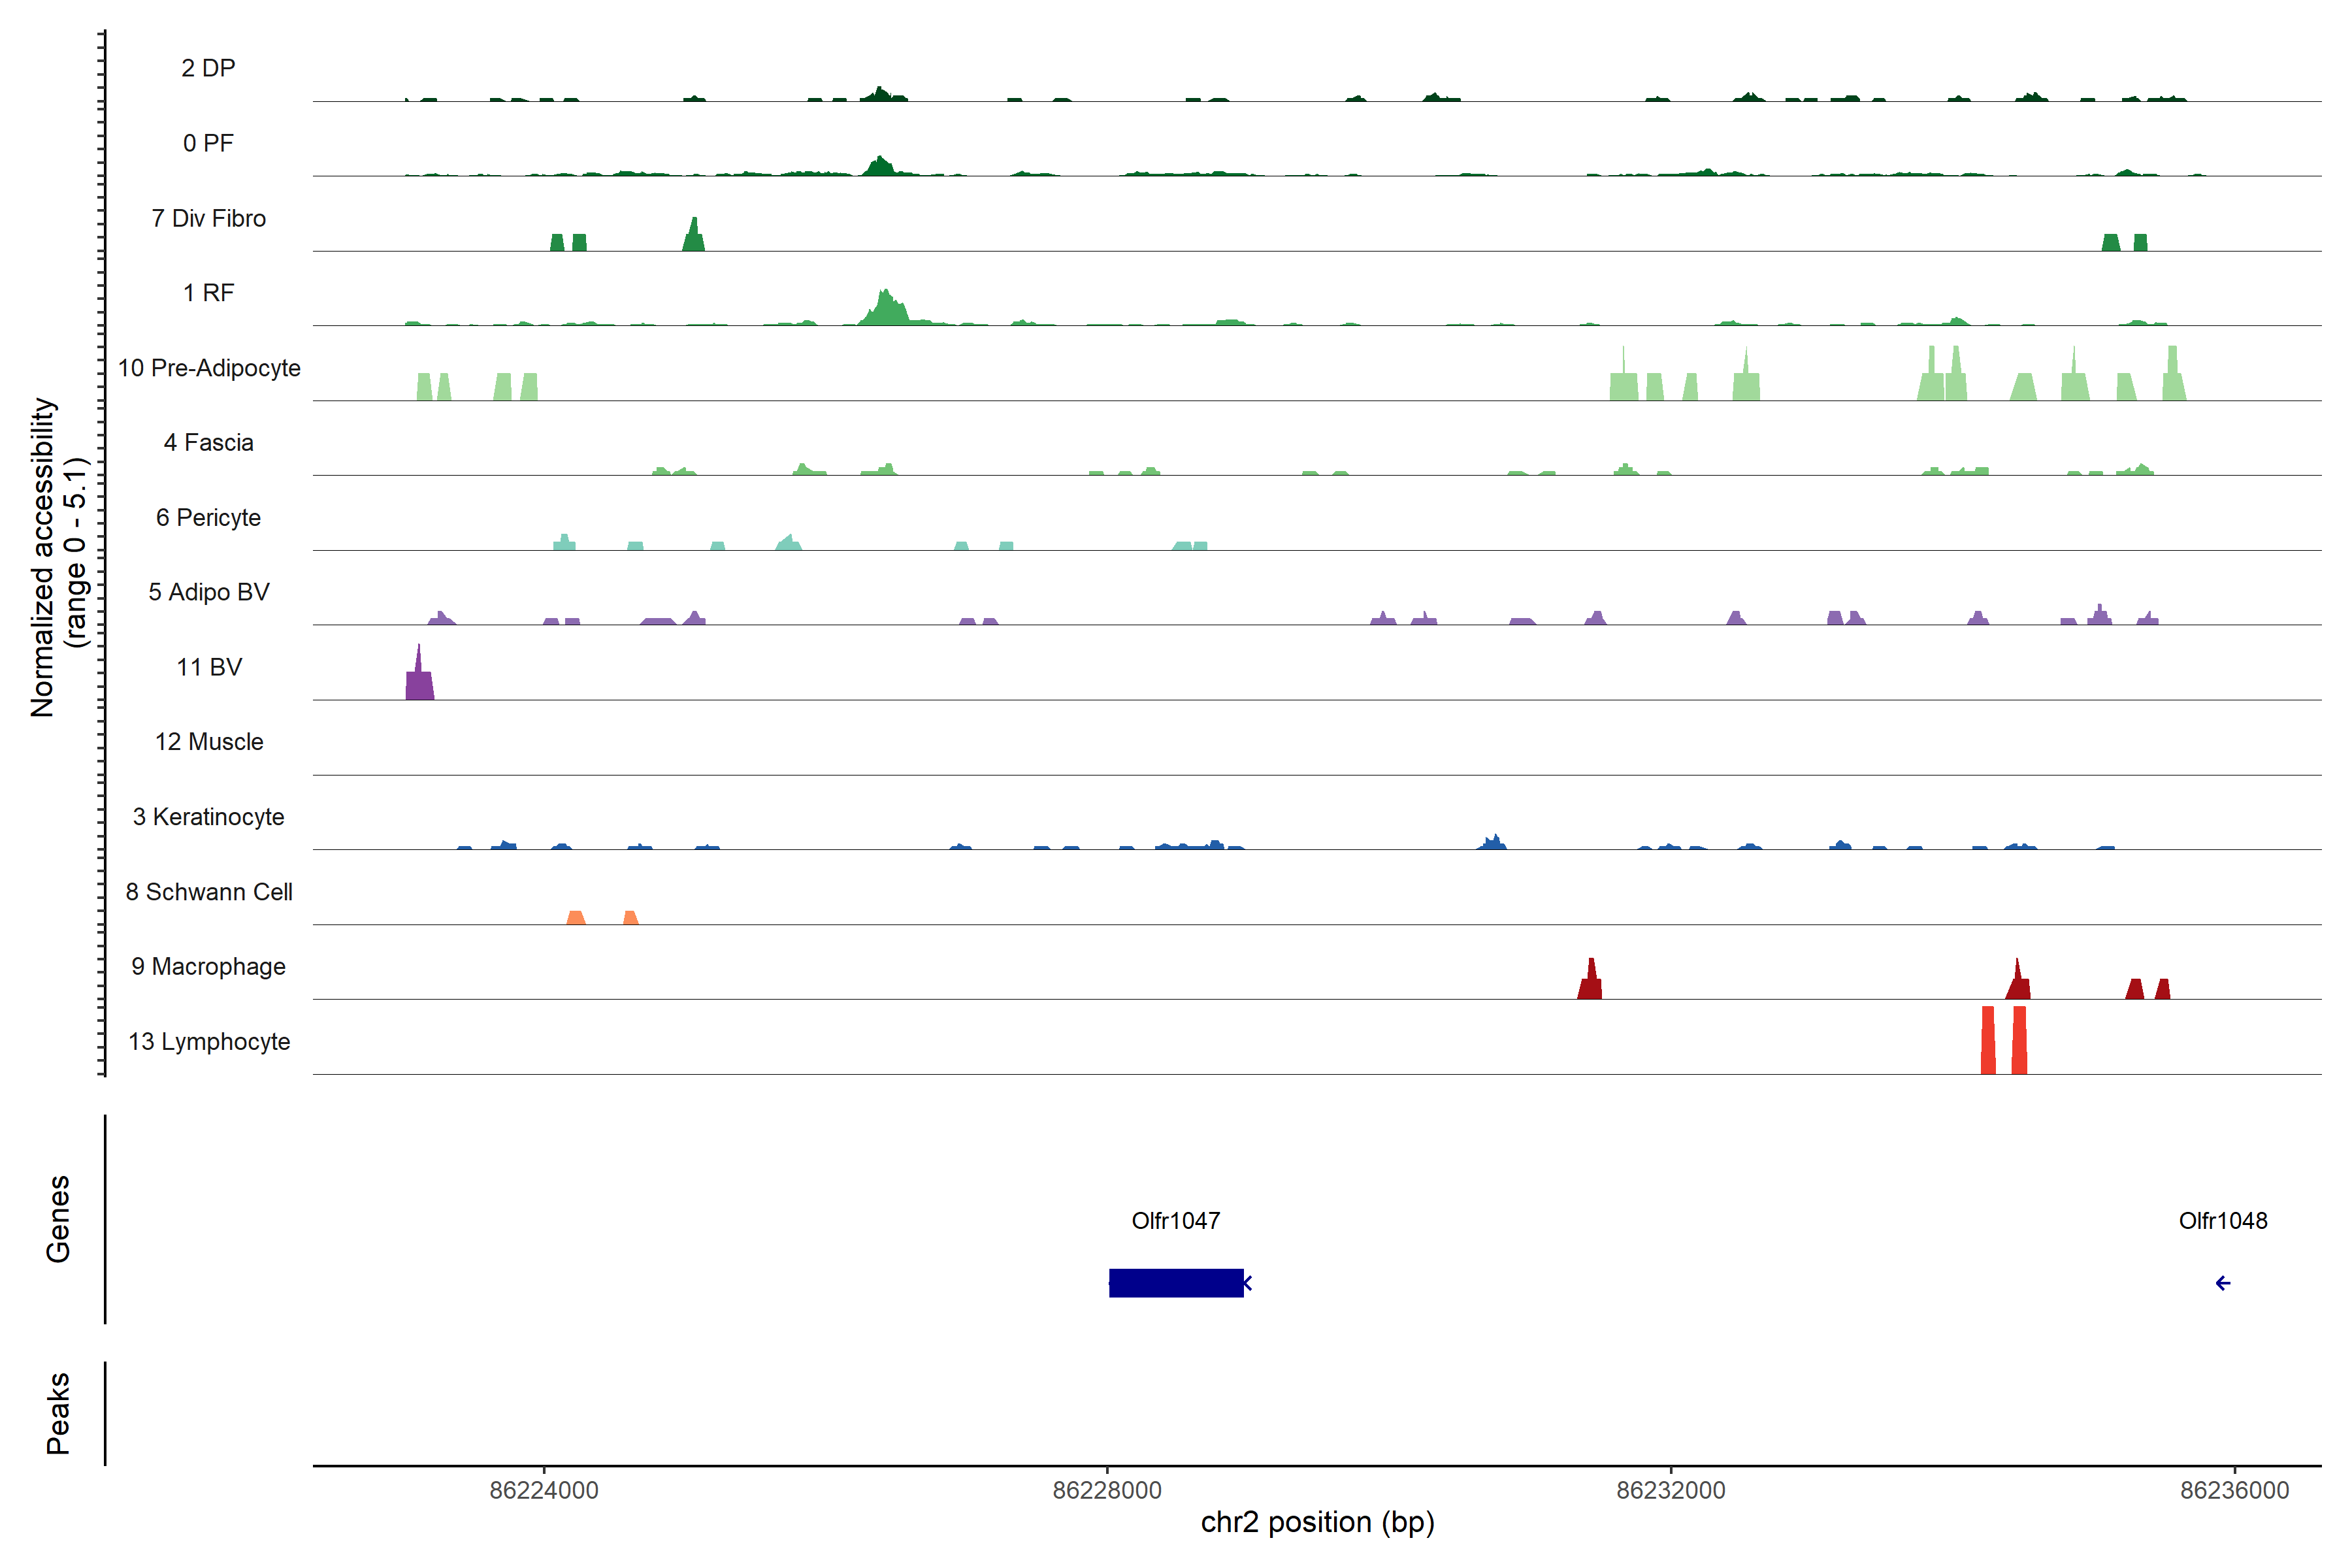Select the 10 Pre-Adipocyte track label
Viewport: 2352px width, 1568px height.
[209, 368]
